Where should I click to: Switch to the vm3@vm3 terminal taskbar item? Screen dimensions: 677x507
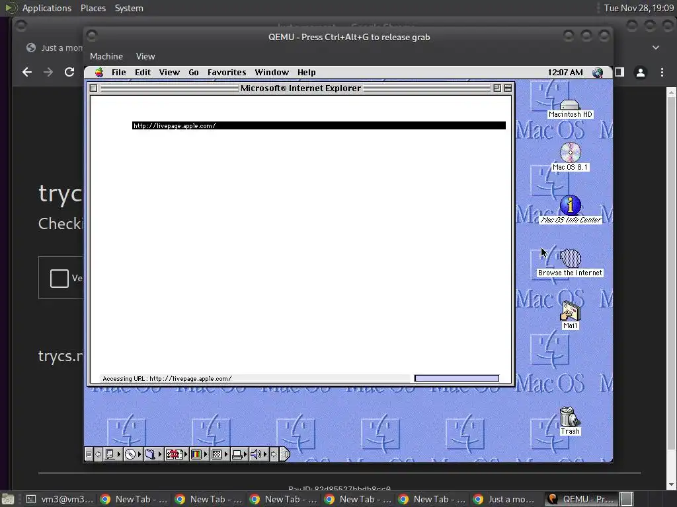coord(60,499)
